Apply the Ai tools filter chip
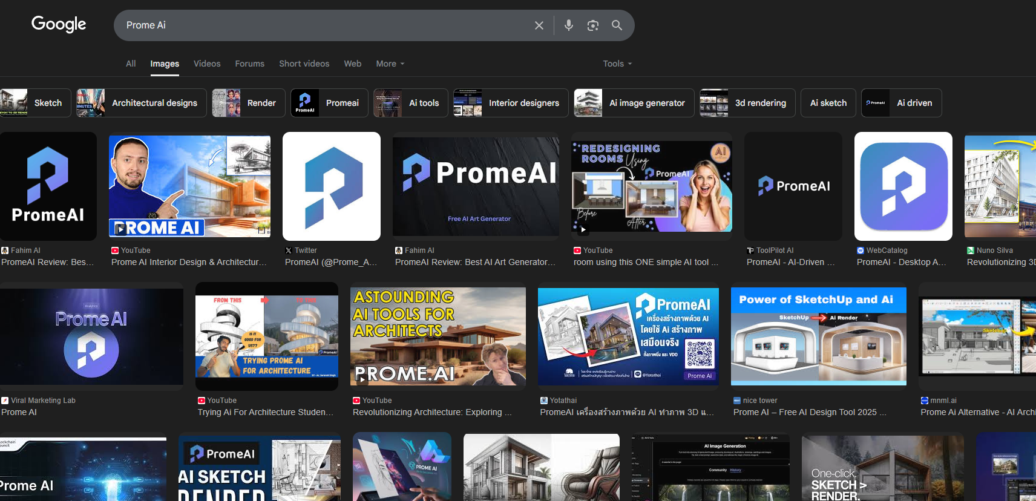1036x501 pixels. pos(411,103)
